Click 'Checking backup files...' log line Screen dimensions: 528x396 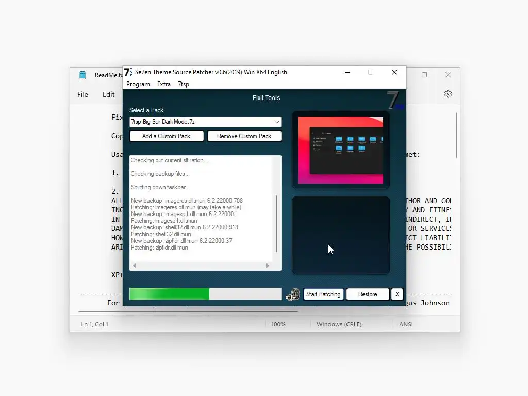[160, 174]
